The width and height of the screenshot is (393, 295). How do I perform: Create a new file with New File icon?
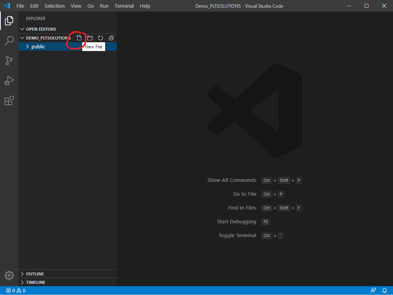click(79, 38)
